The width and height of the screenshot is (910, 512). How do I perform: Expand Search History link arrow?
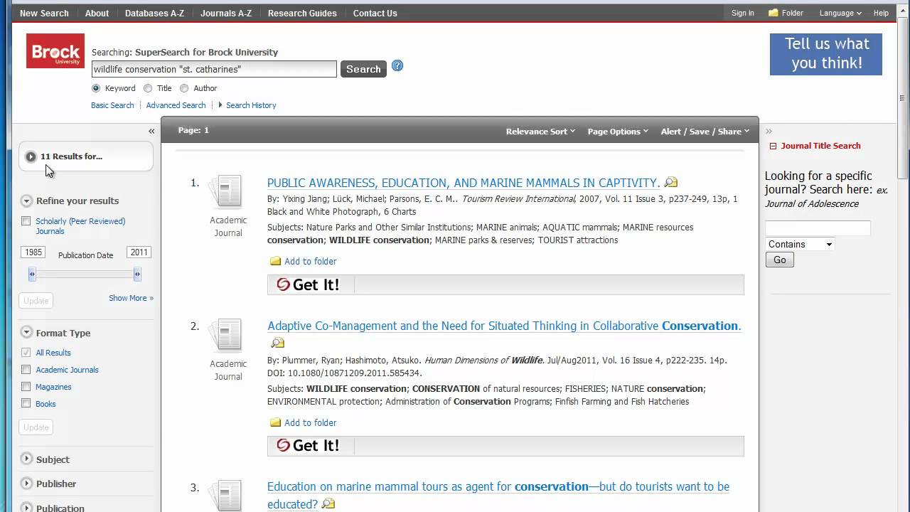click(x=220, y=105)
